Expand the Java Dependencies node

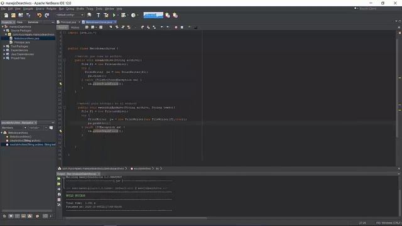tap(4, 54)
